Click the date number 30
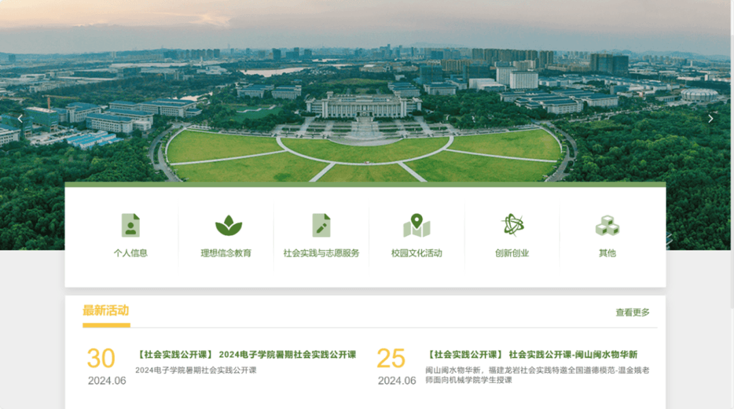The width and height of the screenshot is (734, 409). point(101,359)
